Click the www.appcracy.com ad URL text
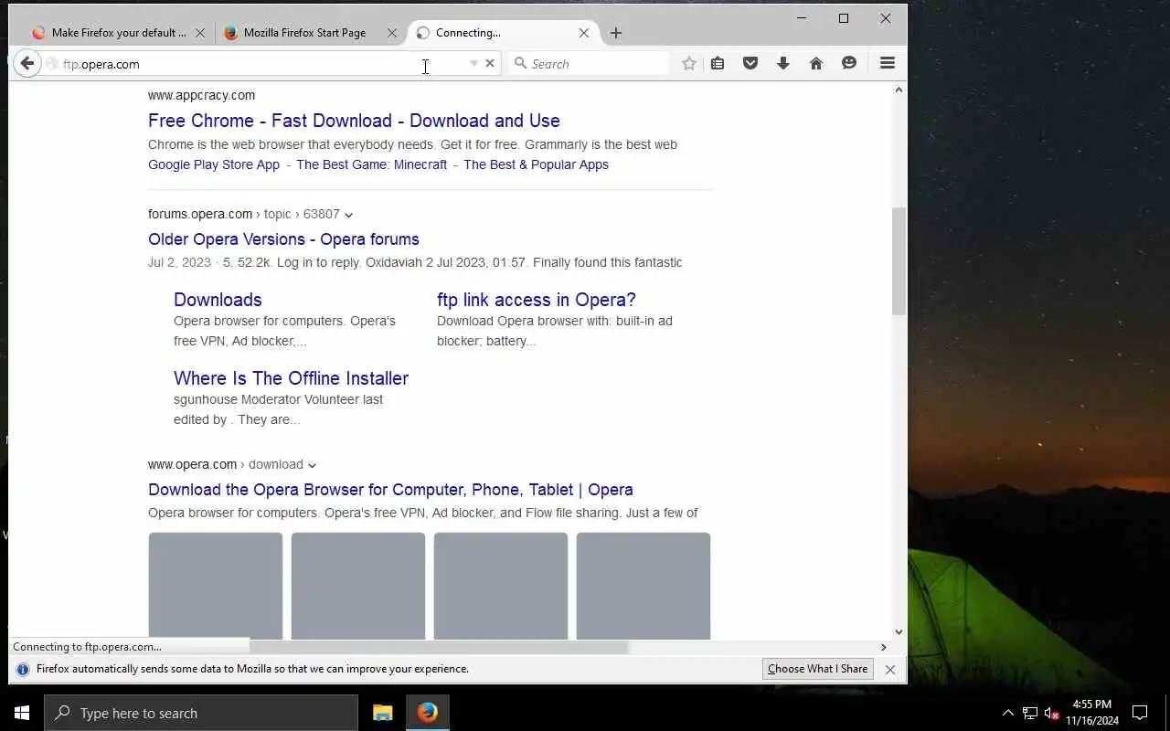This screenshot has width=1170, height=731. coord(201,95)
